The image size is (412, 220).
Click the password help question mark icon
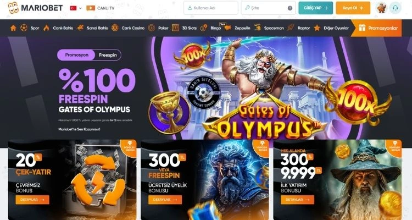pos(290,8)
